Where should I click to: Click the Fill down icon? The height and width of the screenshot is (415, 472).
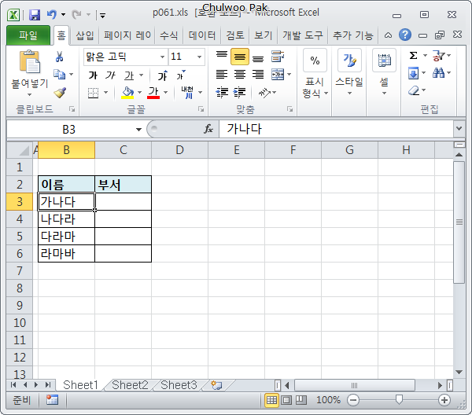pyautogui.click(x=413, y=73)
